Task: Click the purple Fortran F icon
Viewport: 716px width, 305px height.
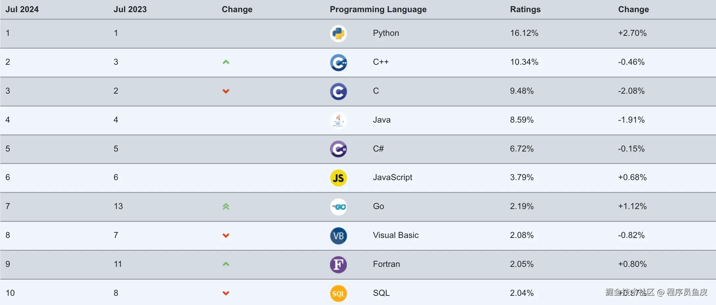Action: 338,265
